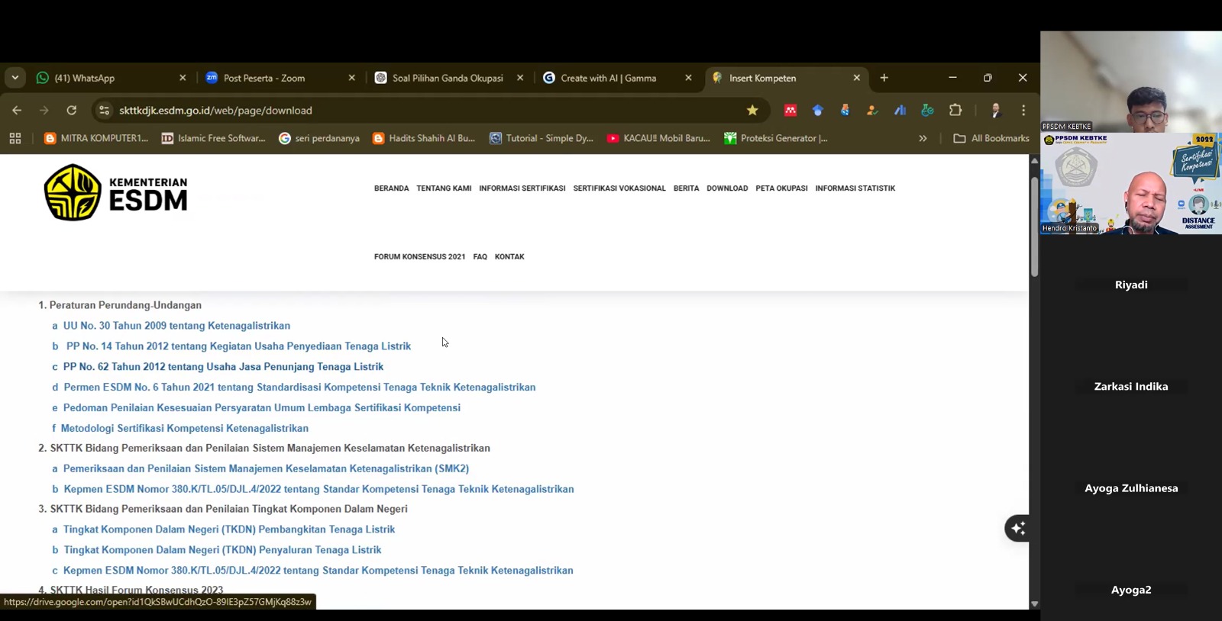Open a new browser tab
Image resolution: width=1222 pixels, height=621 pixels.
coord(884,78)
